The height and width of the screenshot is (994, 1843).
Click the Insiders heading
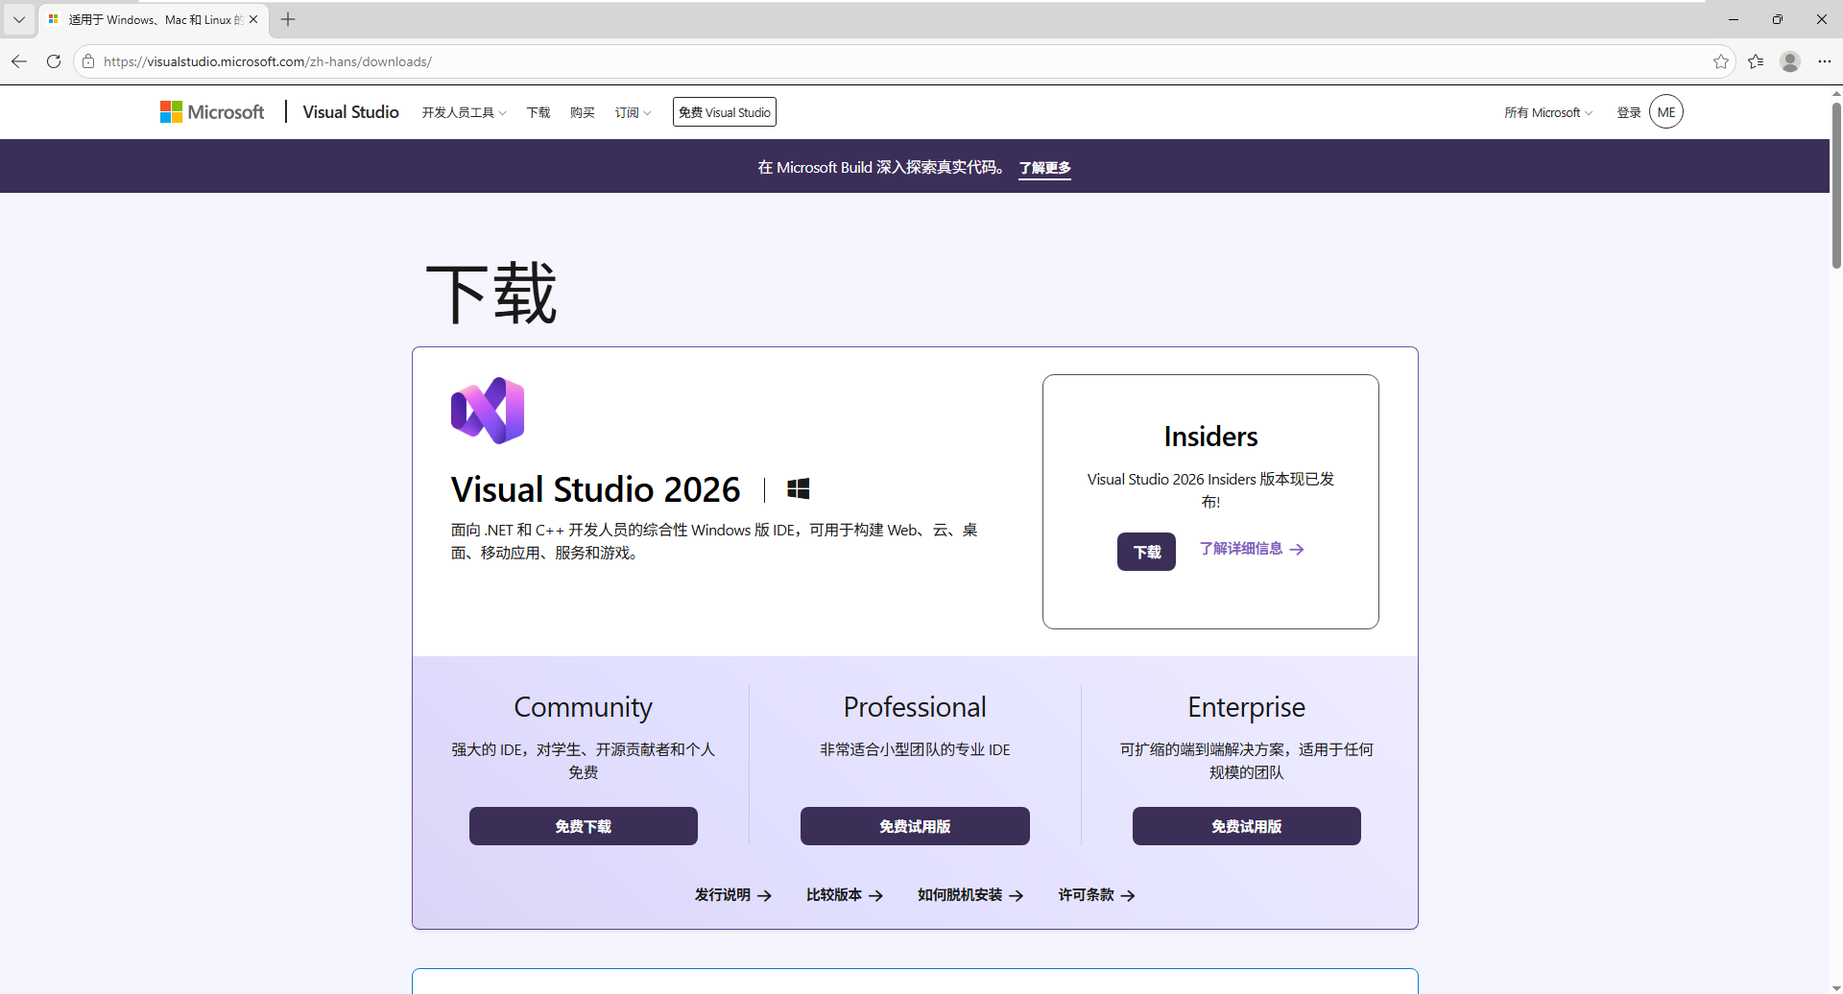1211,437
